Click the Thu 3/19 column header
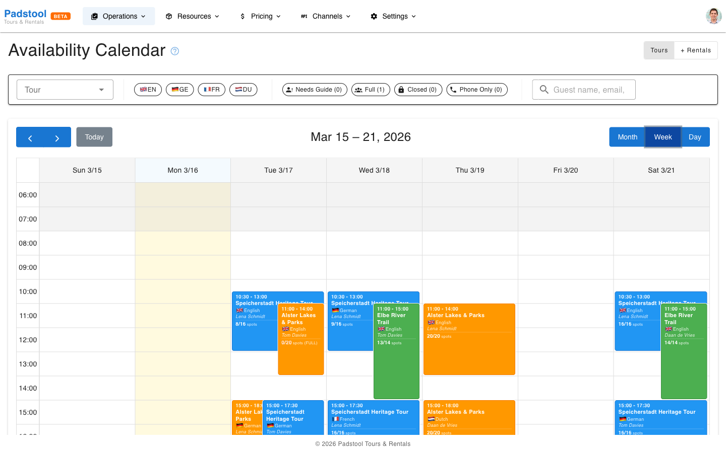Screen dimensions: 726x453 tap(470, 170)
